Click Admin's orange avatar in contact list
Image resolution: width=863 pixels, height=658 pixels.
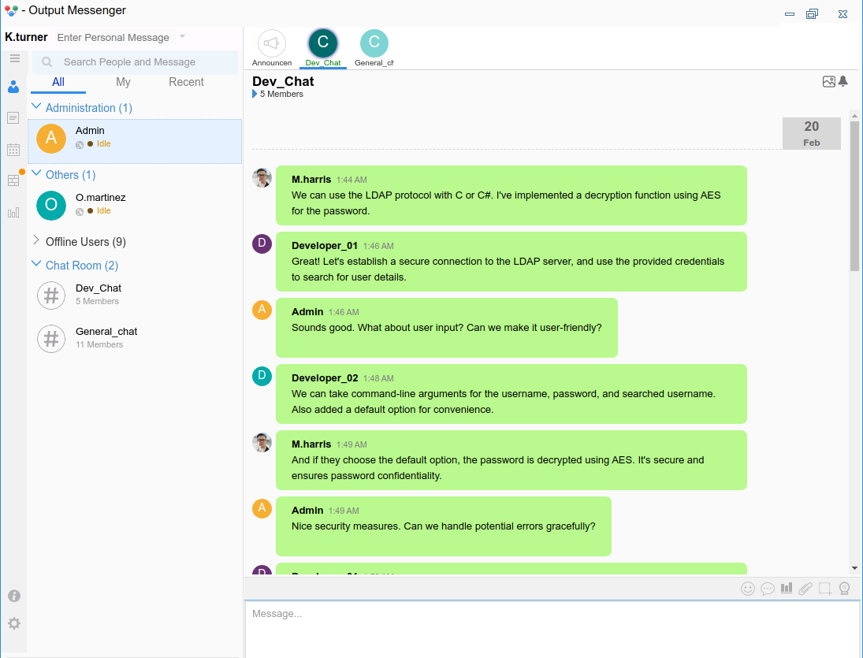(x=51, y=138)
